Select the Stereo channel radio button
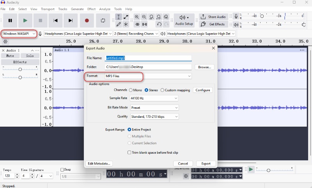Viewport: 312px width, 188px height. 147,90
